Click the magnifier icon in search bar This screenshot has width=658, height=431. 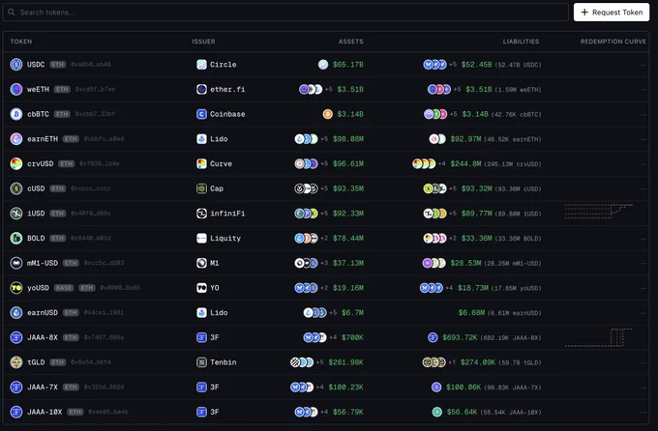12,13
